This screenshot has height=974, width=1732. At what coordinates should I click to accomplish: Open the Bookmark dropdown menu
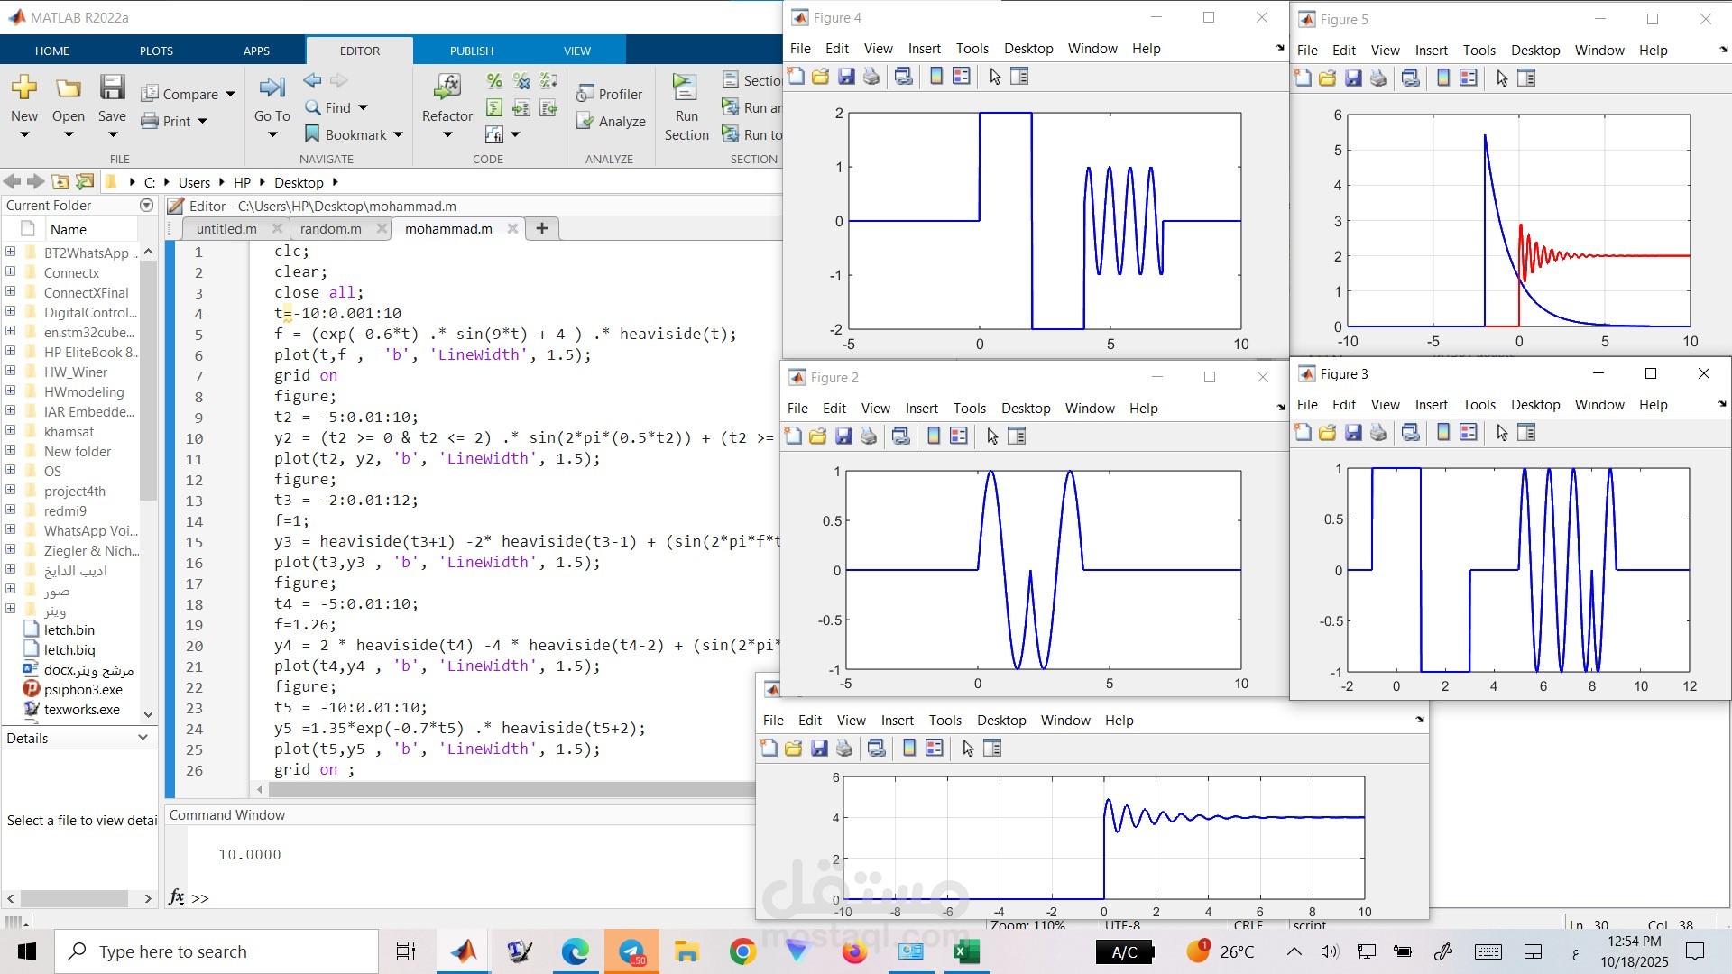click(x=398, y=134)
